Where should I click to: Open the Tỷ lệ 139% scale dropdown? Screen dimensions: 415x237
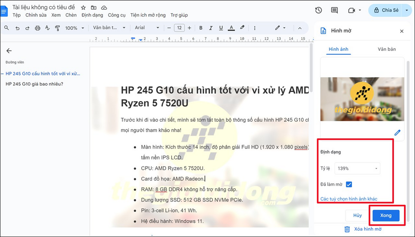tap(358, 168)
